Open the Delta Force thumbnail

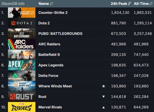pyautogui.click(x=22, y=76)
